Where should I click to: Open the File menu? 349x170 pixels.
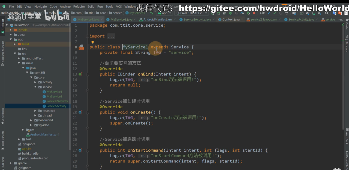pos(11,7)
